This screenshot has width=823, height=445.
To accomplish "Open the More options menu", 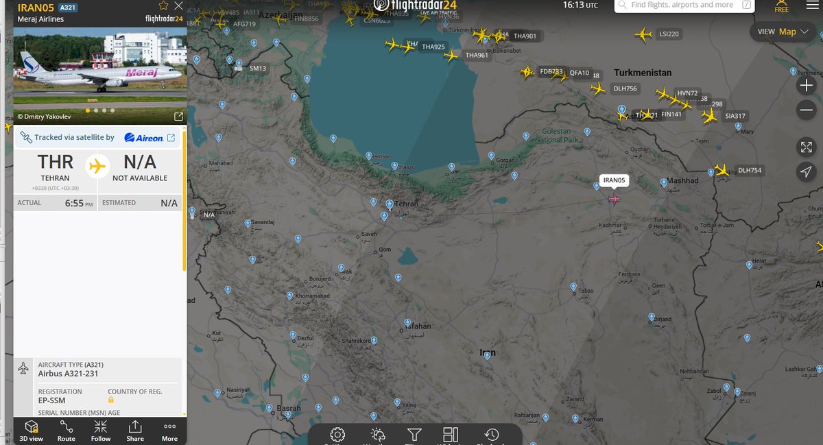I will 169,431.
